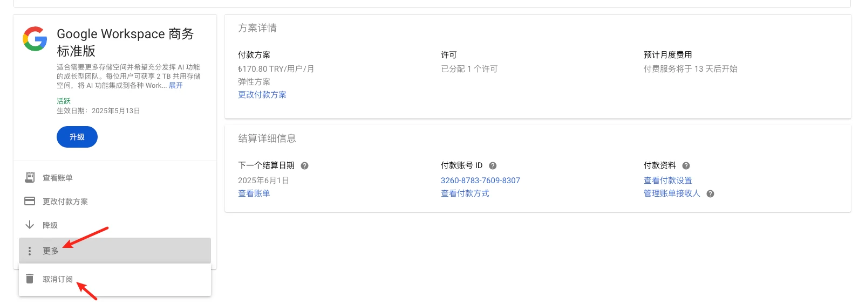This screenshot has height=305, width=859.
Task: Click the blue 升级 button
Action: click(x=77, y=137)
